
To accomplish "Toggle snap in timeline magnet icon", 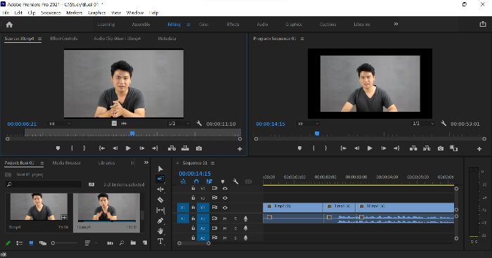I will coord(196,181).
